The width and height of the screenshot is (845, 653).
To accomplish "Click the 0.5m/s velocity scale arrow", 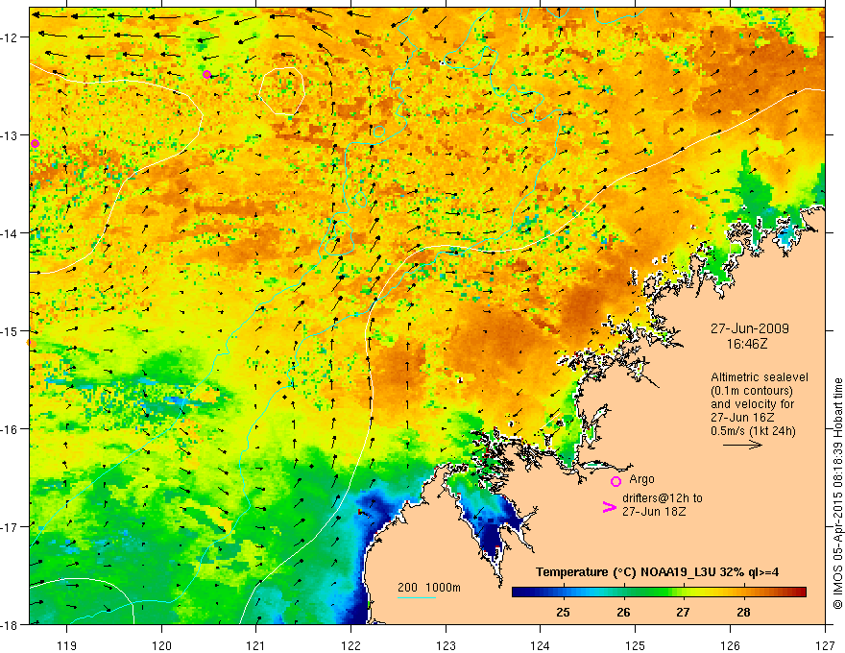I will 742,445.
